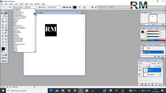Open the font size dropdown

(x=49, y=7)
